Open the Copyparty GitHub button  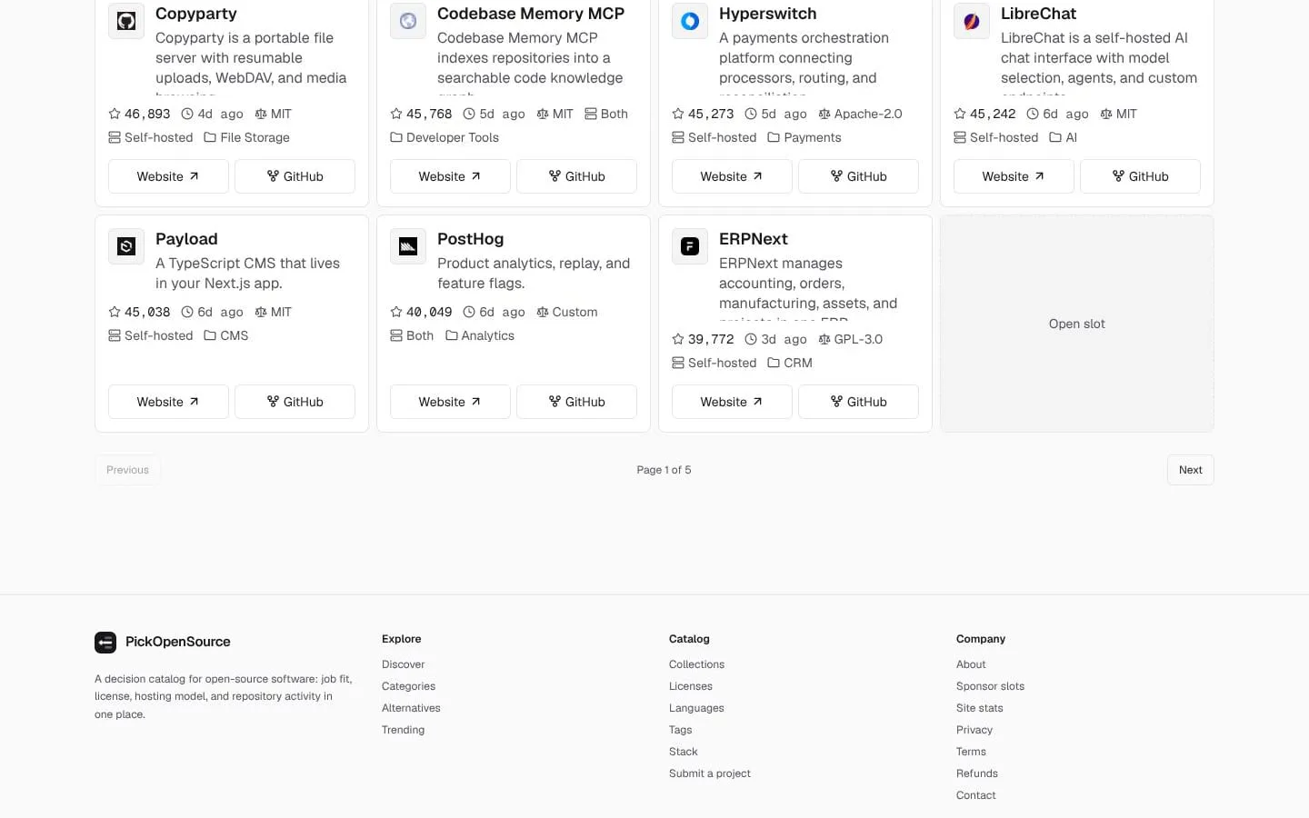tap(295, 176)
